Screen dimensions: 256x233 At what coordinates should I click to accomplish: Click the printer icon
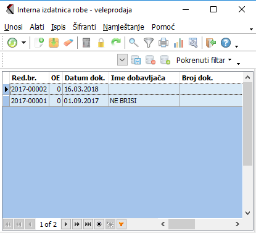coord(163,43)
